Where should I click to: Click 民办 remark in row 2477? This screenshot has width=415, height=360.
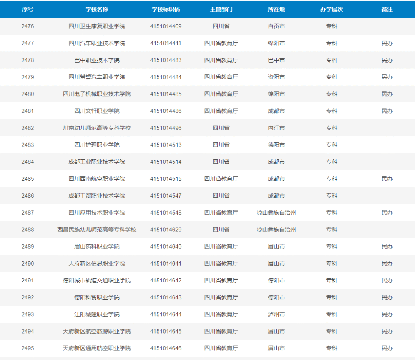pos(387,43)
